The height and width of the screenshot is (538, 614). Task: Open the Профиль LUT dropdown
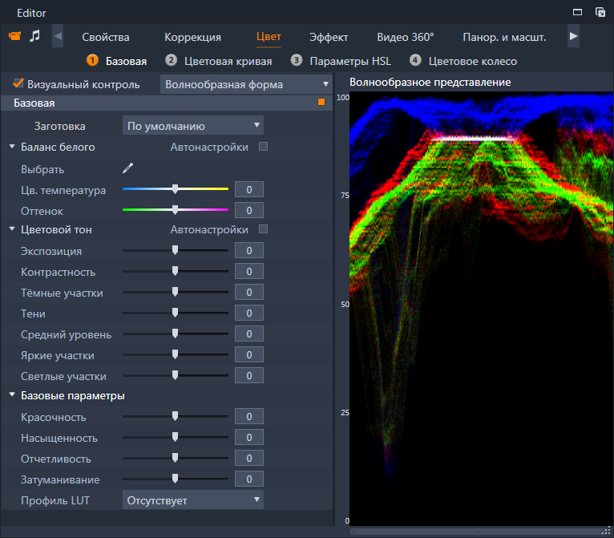tap(193, 500)
